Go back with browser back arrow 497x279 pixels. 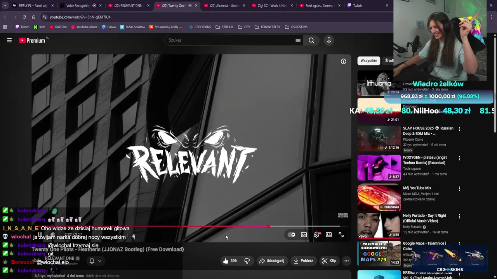click(5, 17)
